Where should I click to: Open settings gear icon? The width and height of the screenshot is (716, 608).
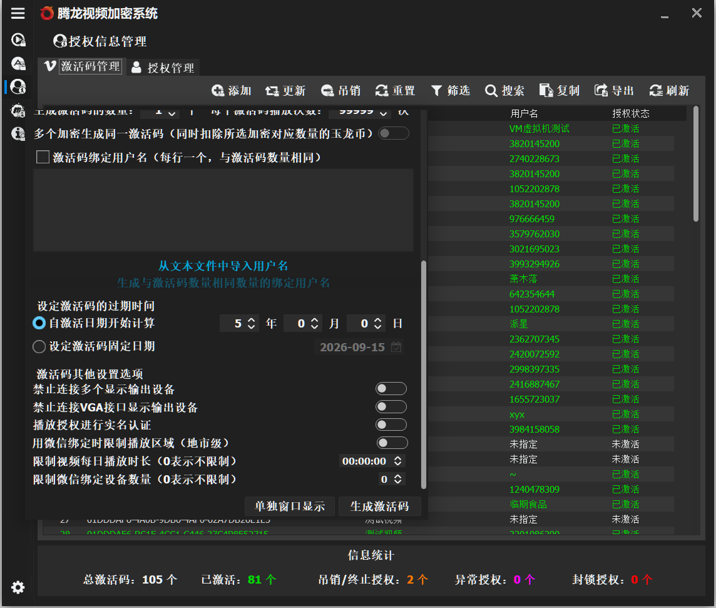coord(18,587)
